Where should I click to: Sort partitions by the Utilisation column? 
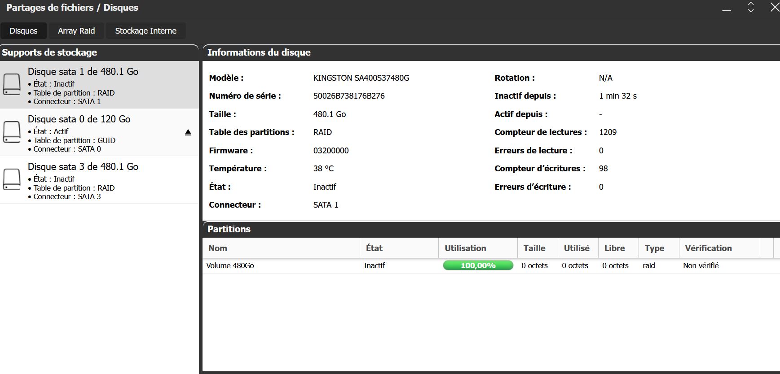[478, 248]
